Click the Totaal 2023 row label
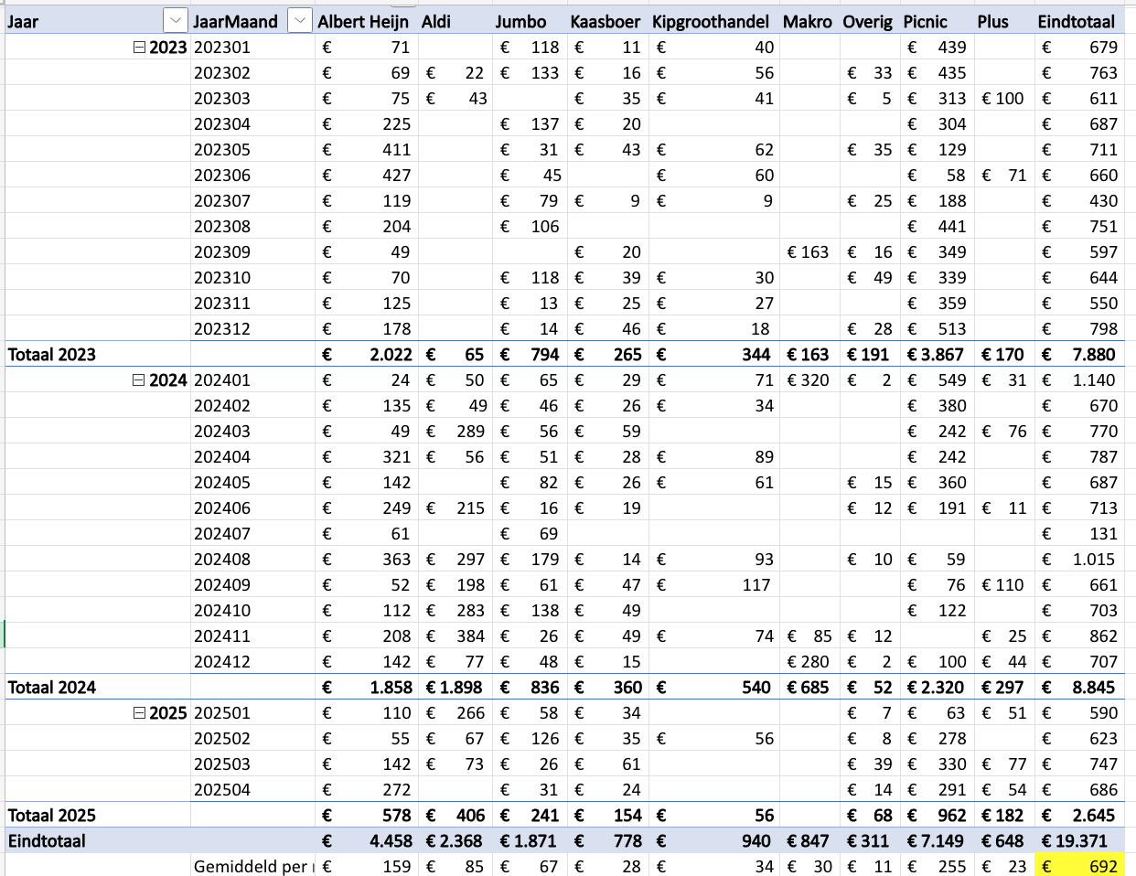Viewport: 1136px width, 876px height. tap(52, 355)
